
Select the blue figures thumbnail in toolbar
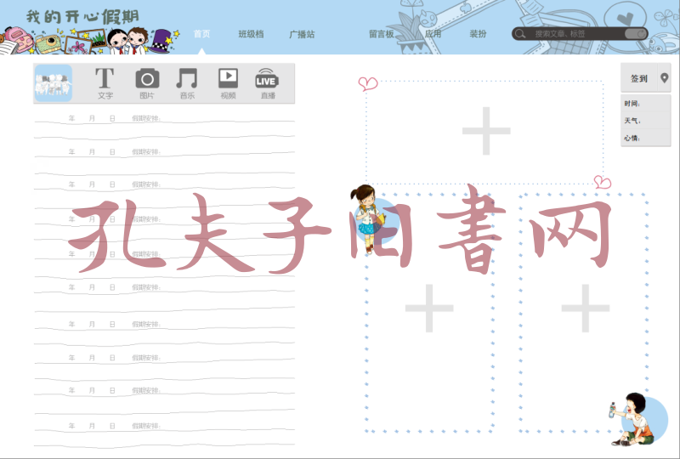pos(54,83)
